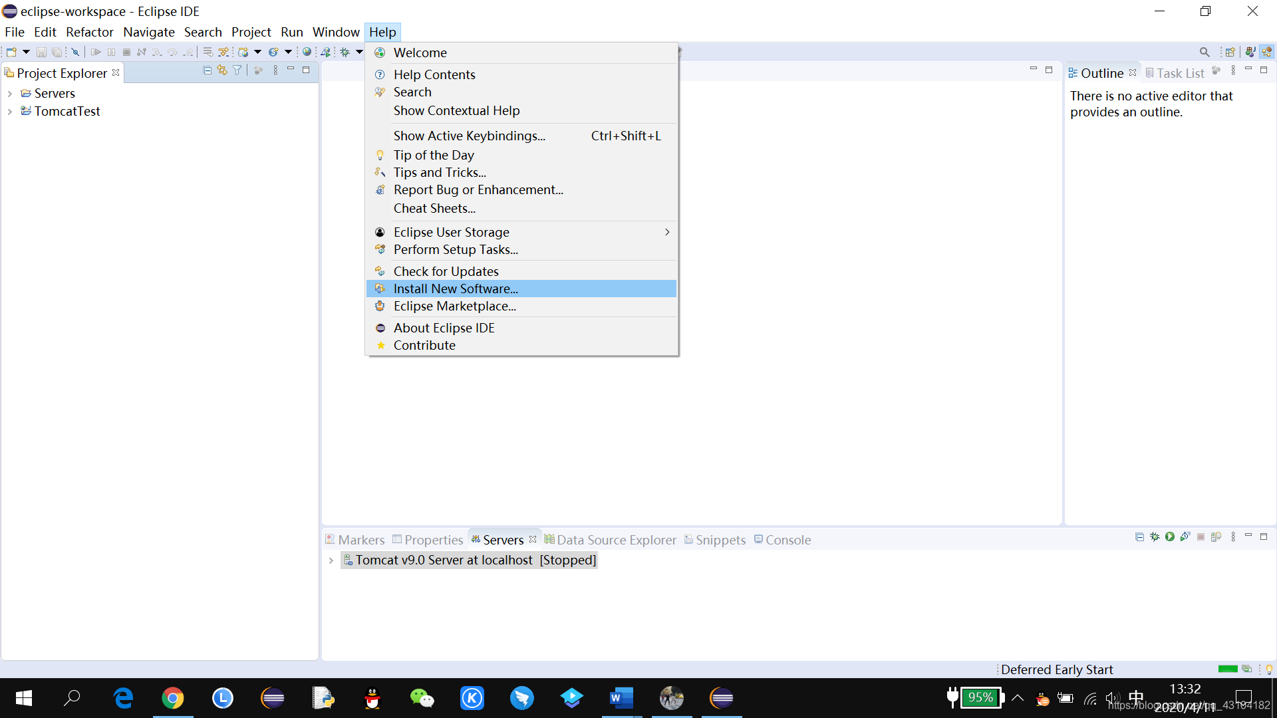Click the Debug bug icon in toolbar
The width and height of the screenshot is (1277, 718).
pyautogui.click(x=345, y=52)
